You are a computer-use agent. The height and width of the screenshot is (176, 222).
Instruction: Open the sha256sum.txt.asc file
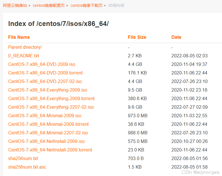click(x=27, y=167)
